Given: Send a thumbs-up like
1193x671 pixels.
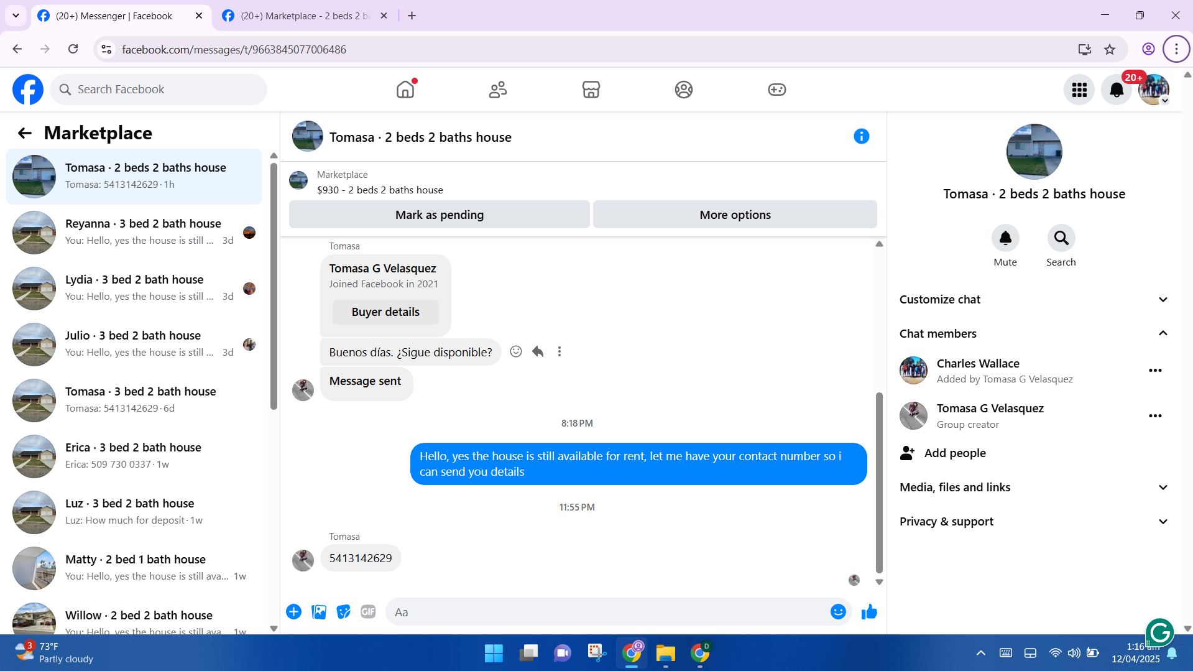Looking at the screenshot, I should click(x=869, y=612).
